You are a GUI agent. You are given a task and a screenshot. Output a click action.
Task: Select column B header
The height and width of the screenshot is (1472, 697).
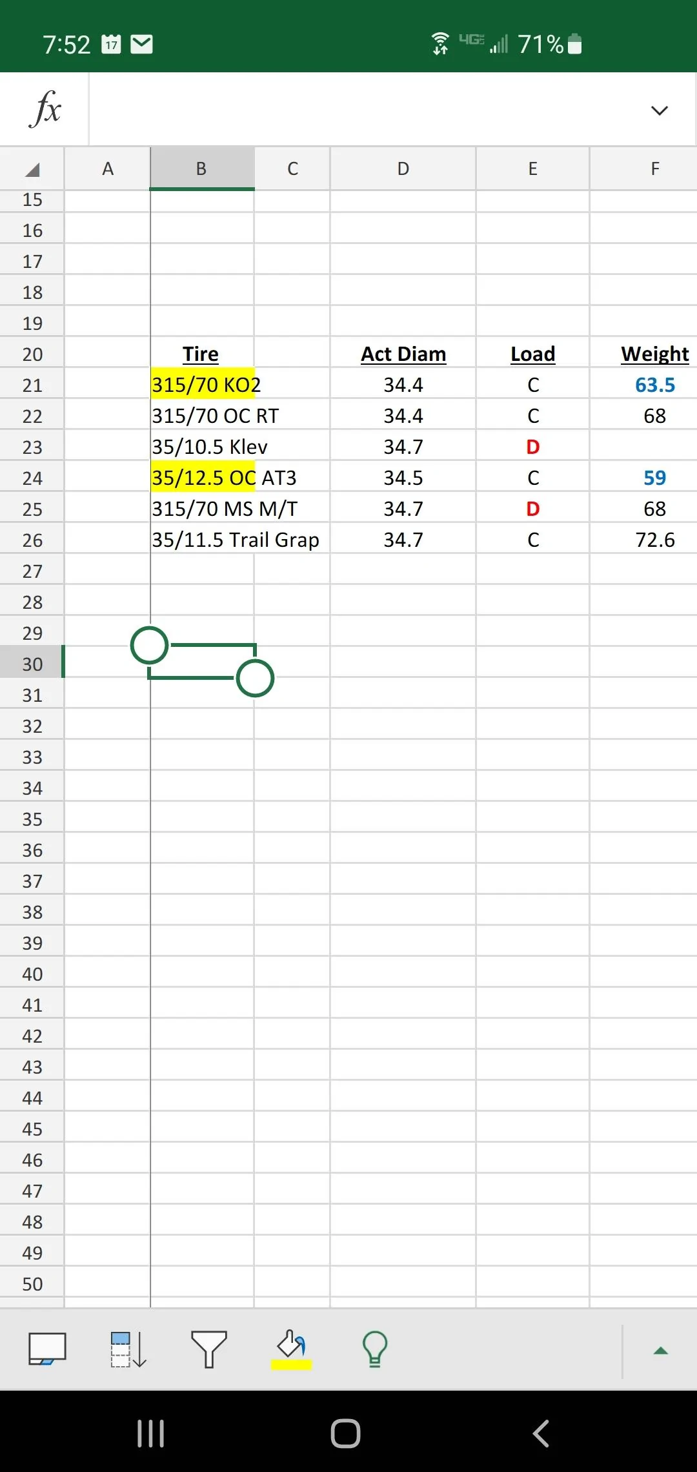(202, 169)
